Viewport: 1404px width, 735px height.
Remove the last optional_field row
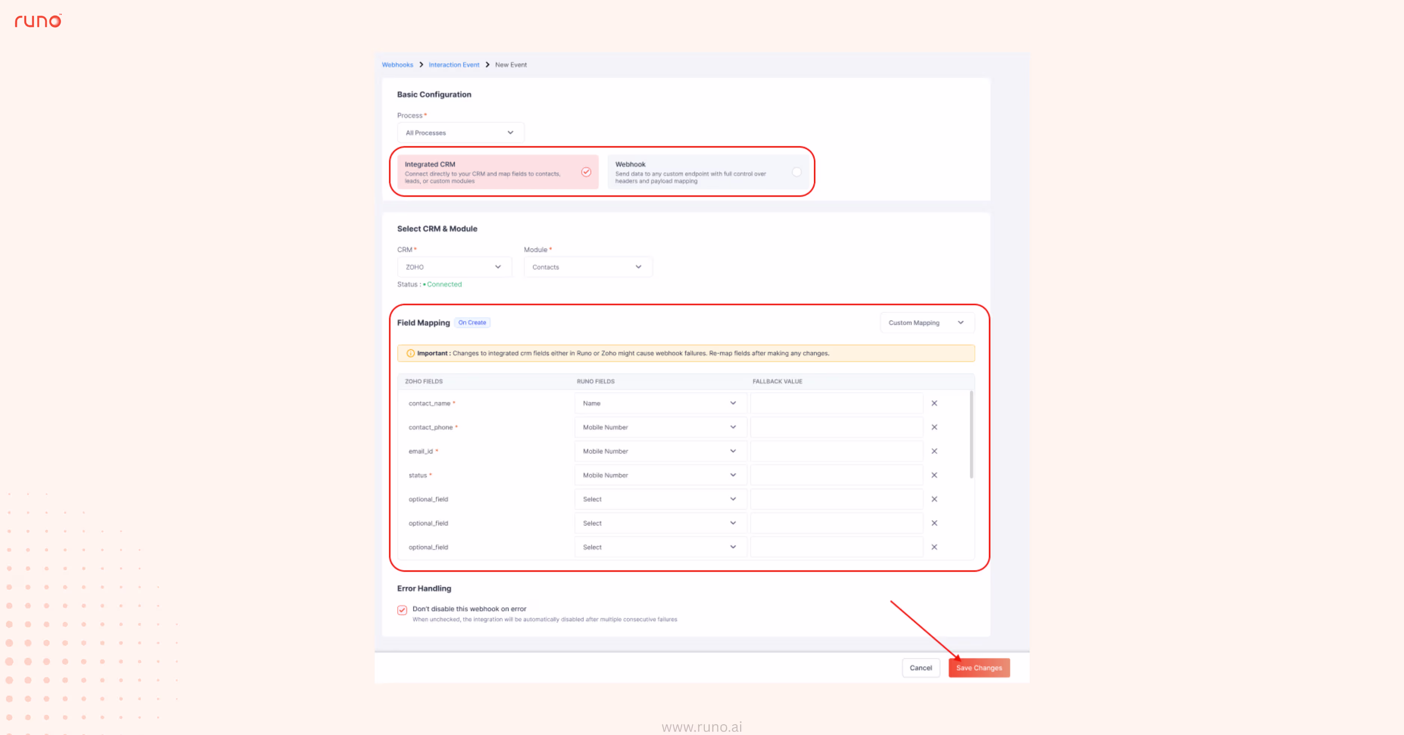934,547
